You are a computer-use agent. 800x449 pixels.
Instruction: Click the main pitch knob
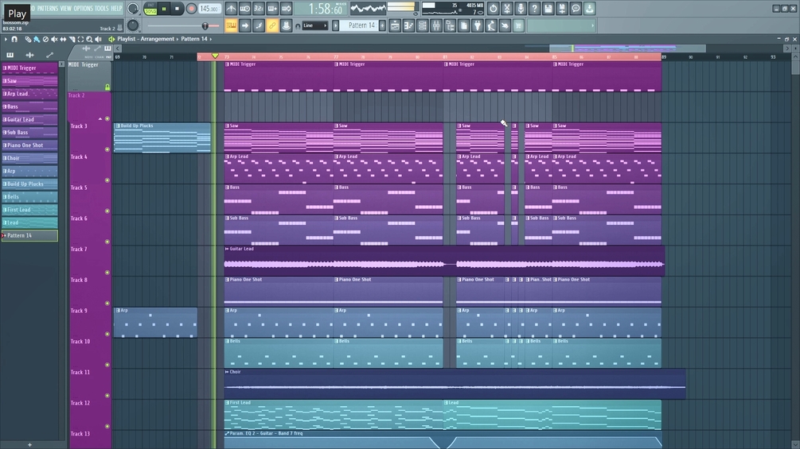point(133,25)
